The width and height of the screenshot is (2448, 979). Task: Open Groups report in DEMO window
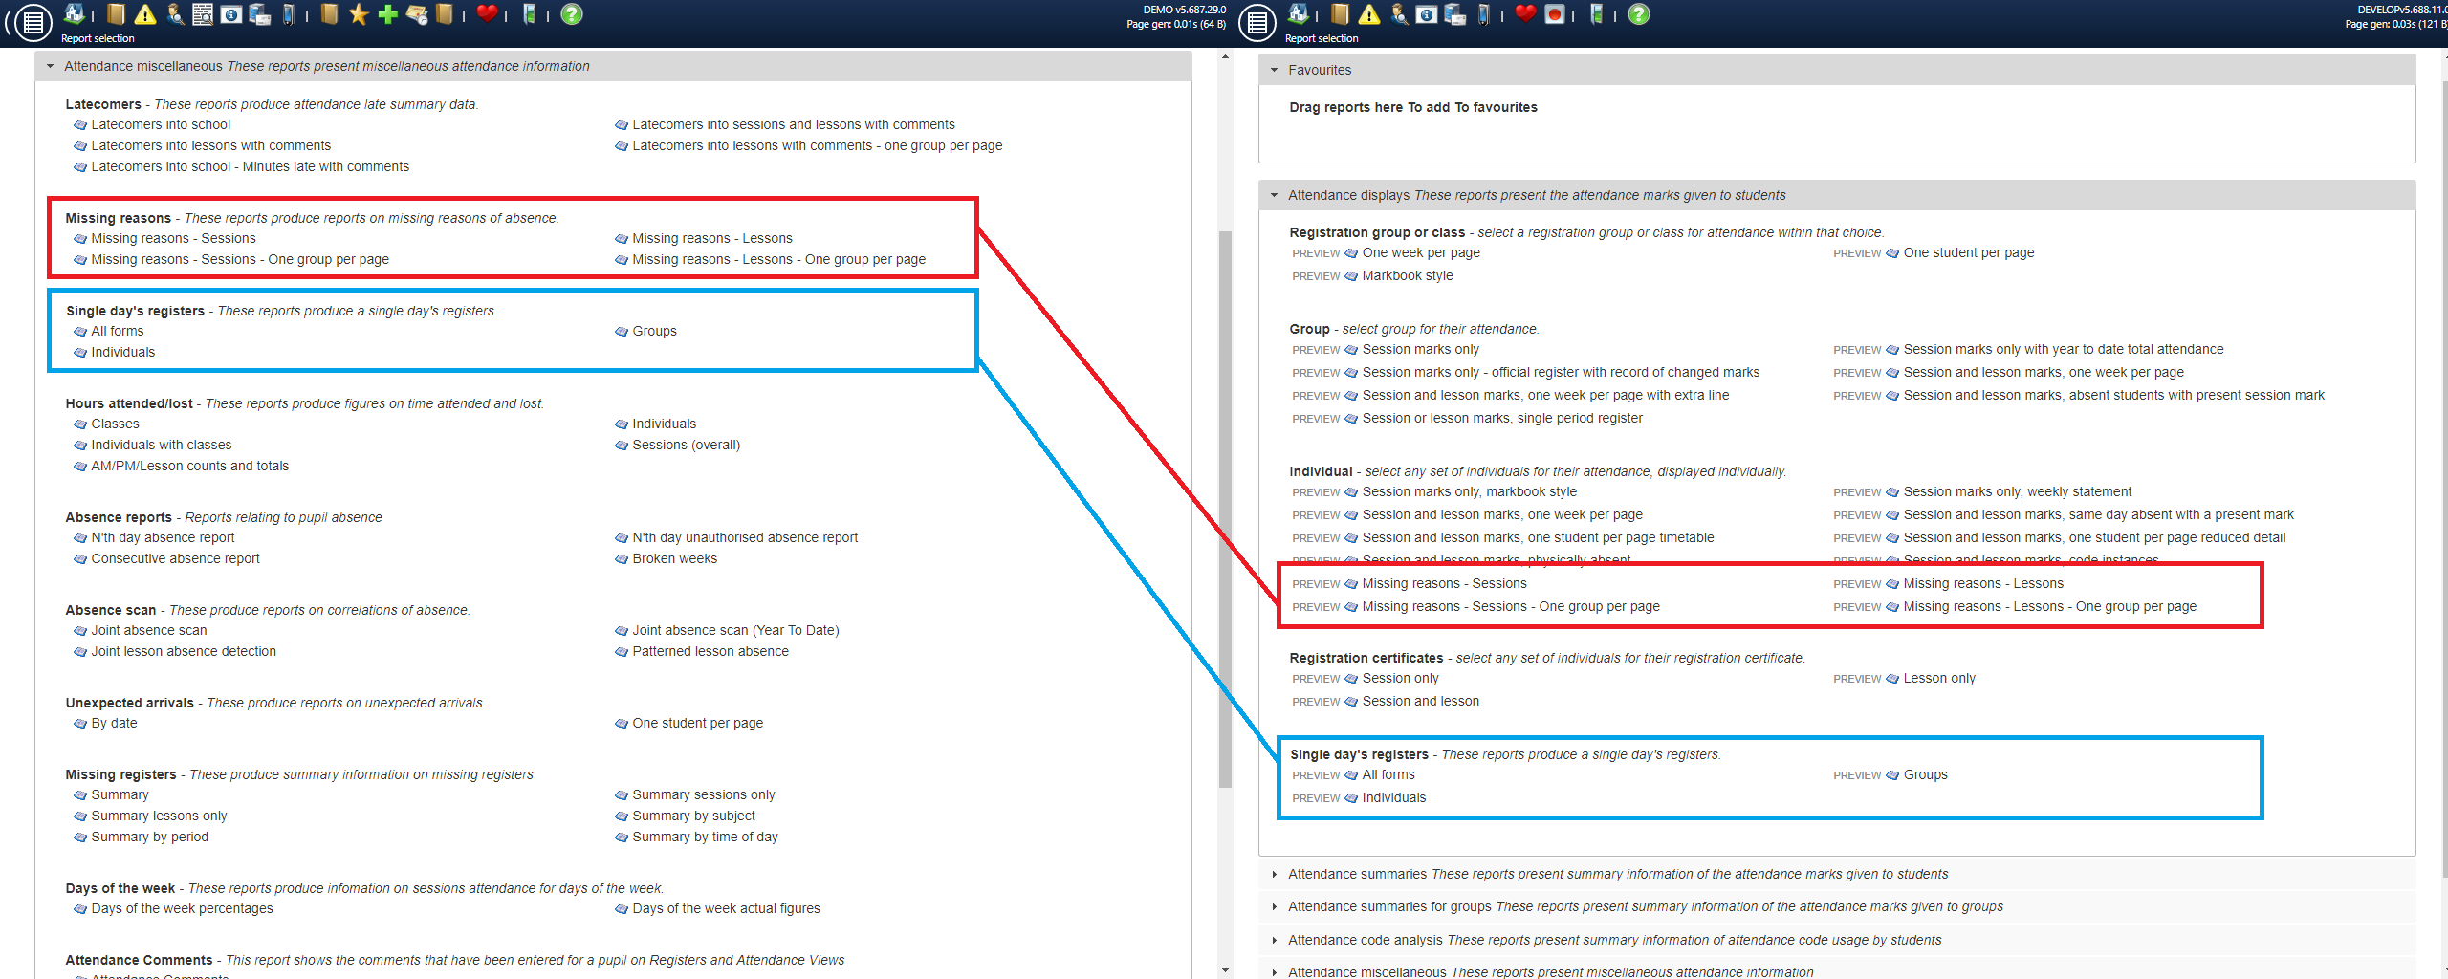(654, 331)
